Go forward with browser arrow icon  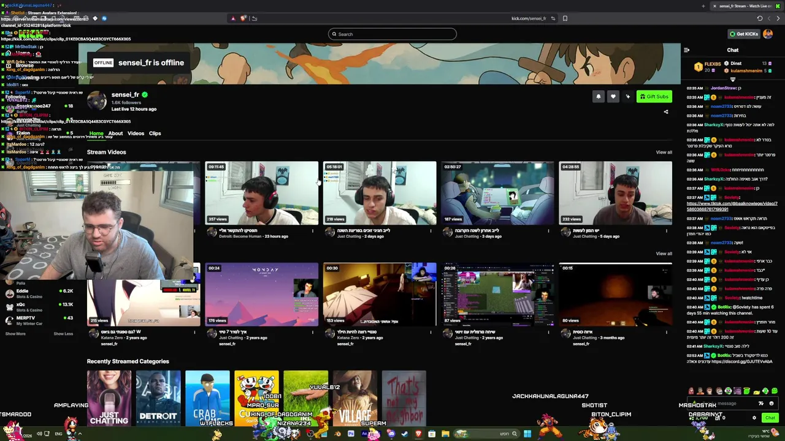pyautogui.click(x=778, y=18)
